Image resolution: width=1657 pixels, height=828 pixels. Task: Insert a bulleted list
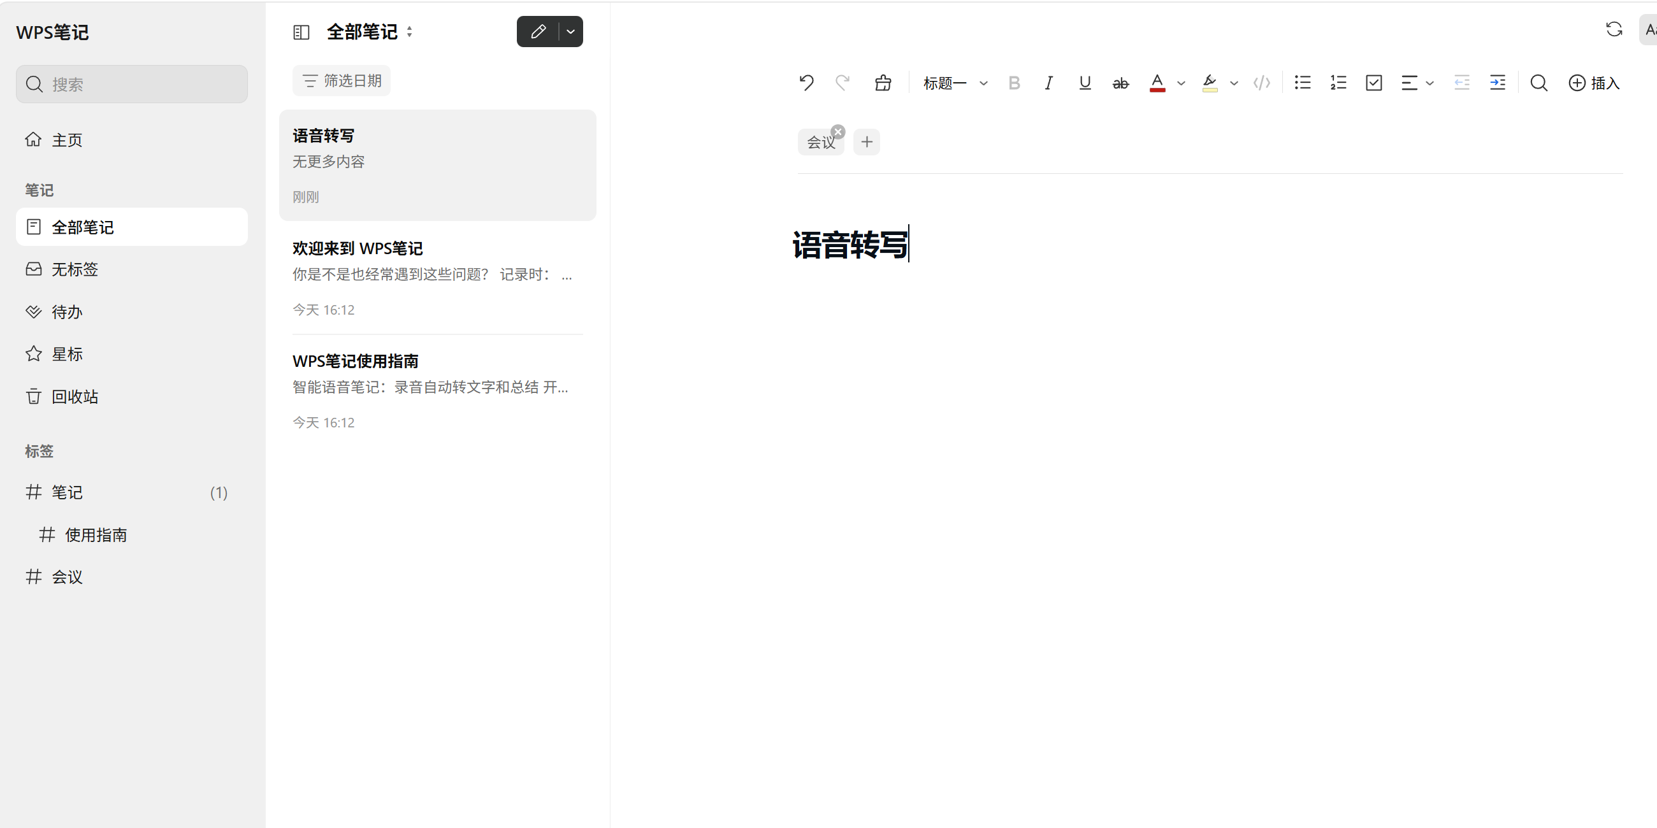pos(1303,83)
